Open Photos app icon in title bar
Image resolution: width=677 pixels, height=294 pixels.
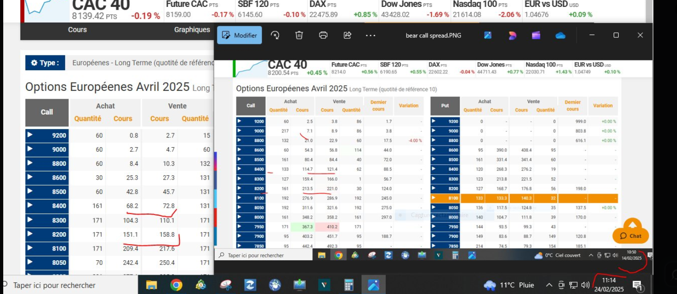point(488,35)
